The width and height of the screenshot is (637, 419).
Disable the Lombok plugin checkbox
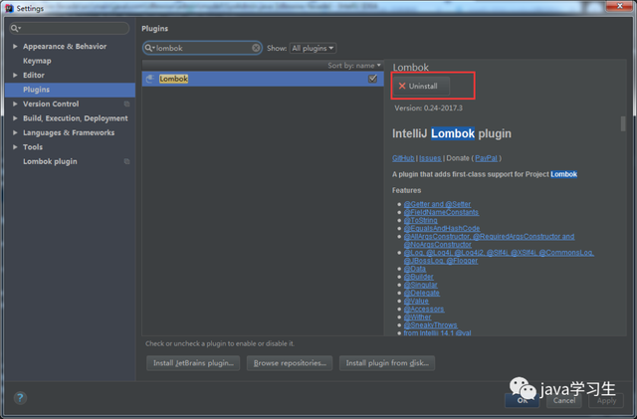click(x=372, y=79)
